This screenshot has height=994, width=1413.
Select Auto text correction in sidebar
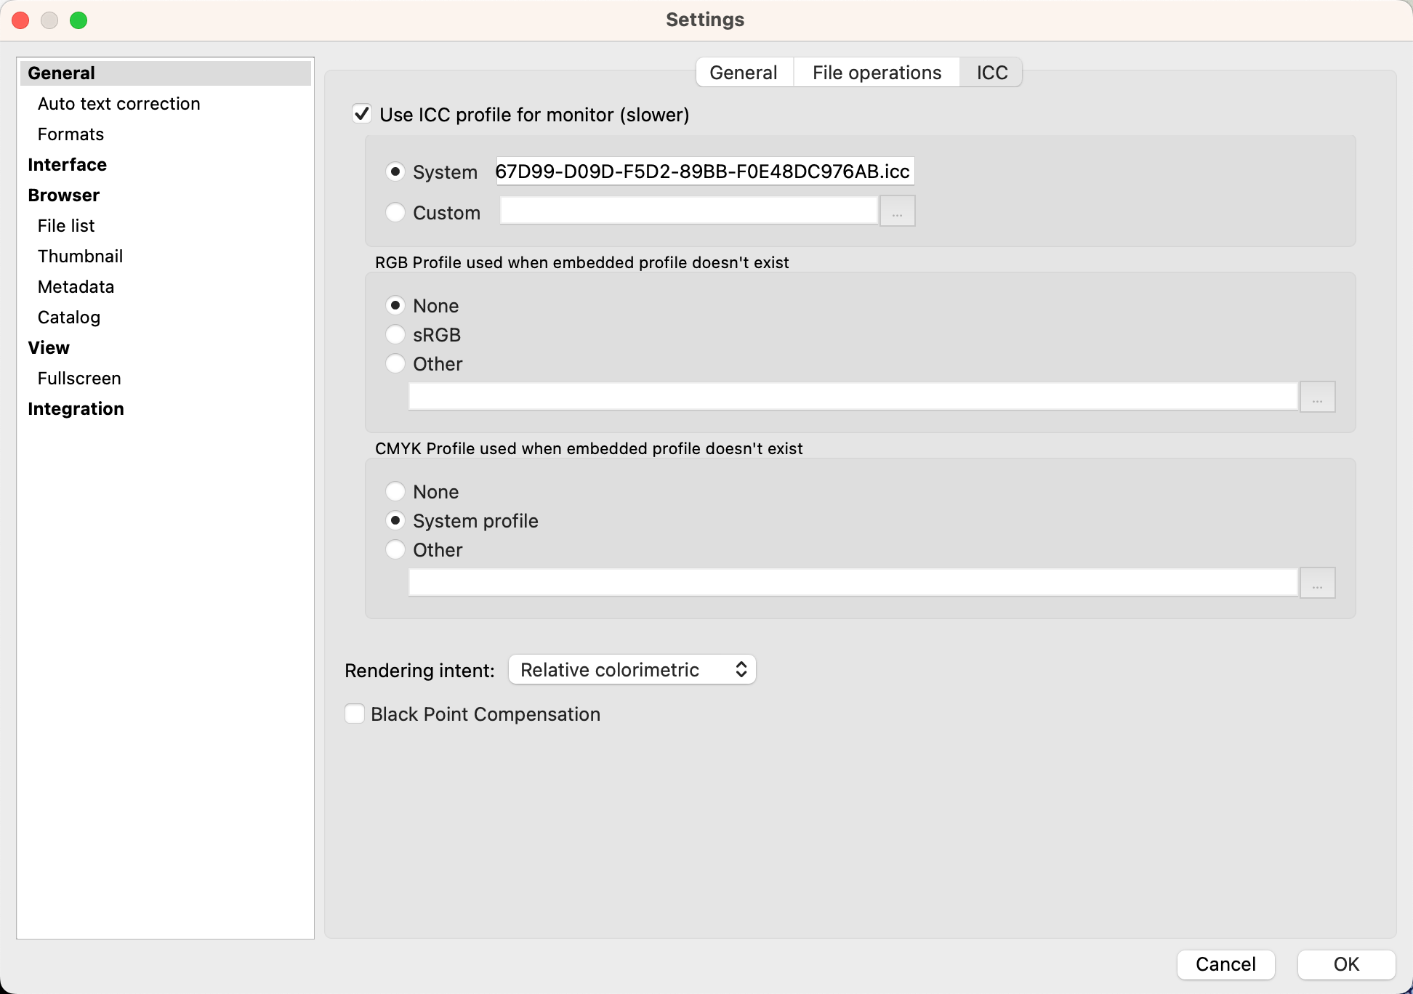(118, 104)
